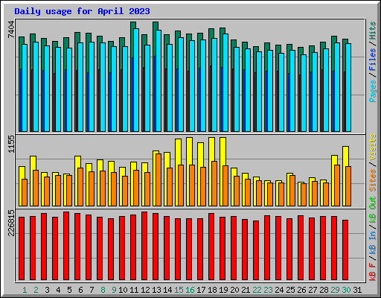
Task: Click day 16 on the x-axis
Action: (190, 290)
